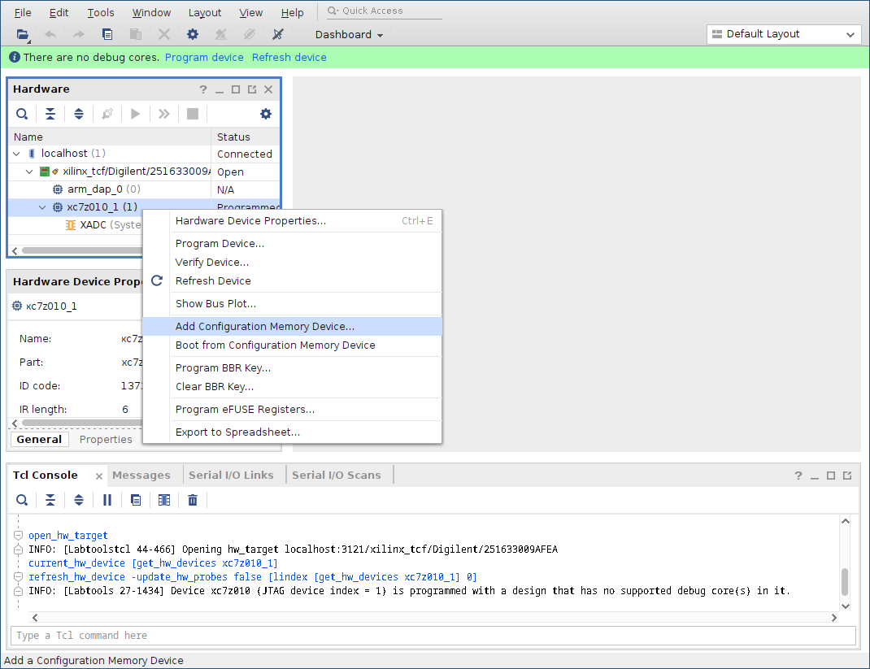Choose Program Device... from context menu

(x=293, y=244)
